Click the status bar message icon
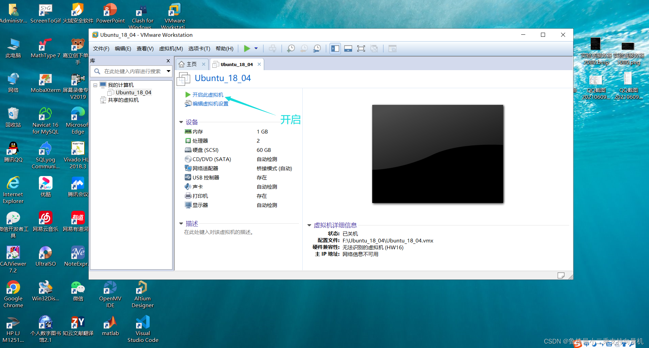The image size is (649, 348). 561,275
